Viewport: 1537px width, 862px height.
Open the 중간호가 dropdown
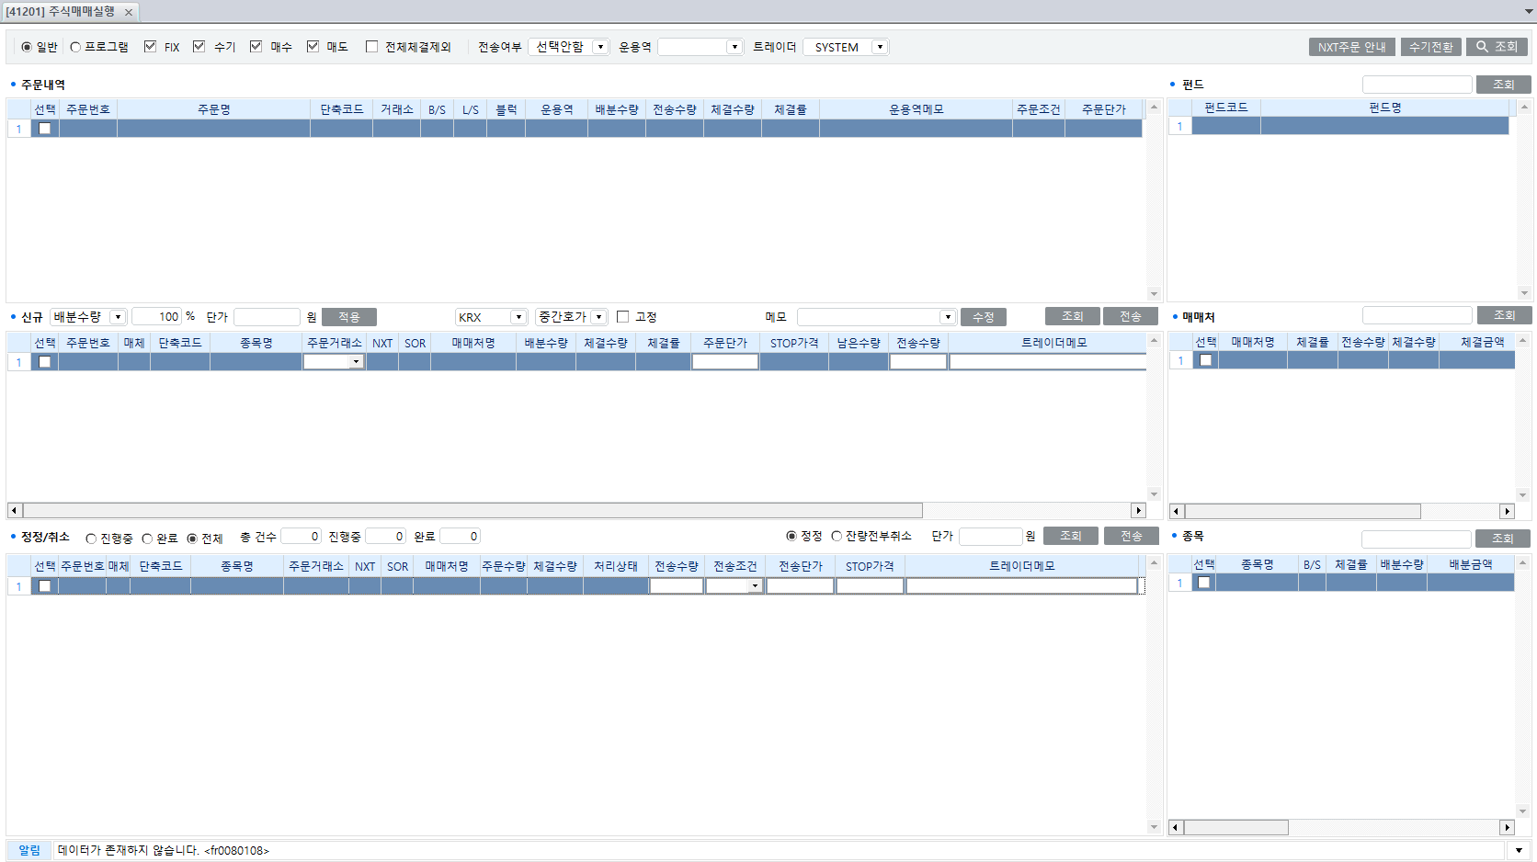598,317
